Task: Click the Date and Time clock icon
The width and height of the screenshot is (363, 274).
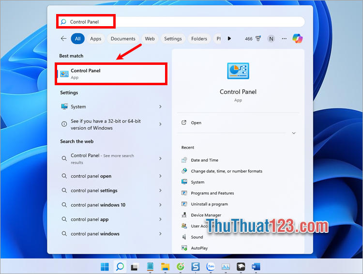Action: click(x=184, y=160)
